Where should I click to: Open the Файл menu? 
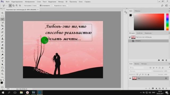click(8, 2)
